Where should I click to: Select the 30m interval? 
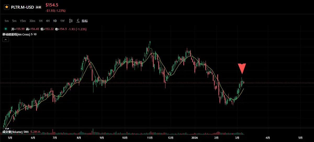tap(32, 21)
